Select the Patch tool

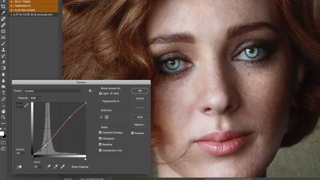click(3, 31)
